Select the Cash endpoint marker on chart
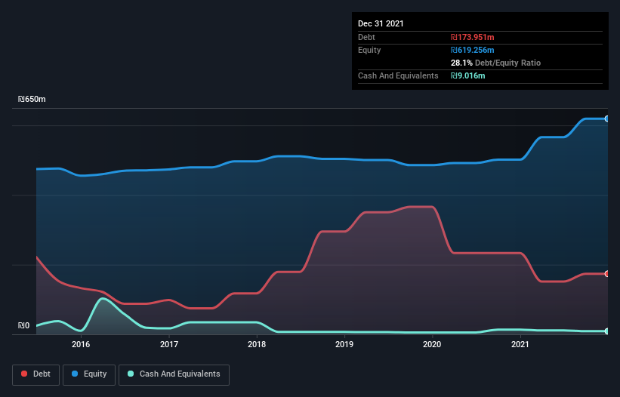The image size is (620, 397). click(607, 331)
